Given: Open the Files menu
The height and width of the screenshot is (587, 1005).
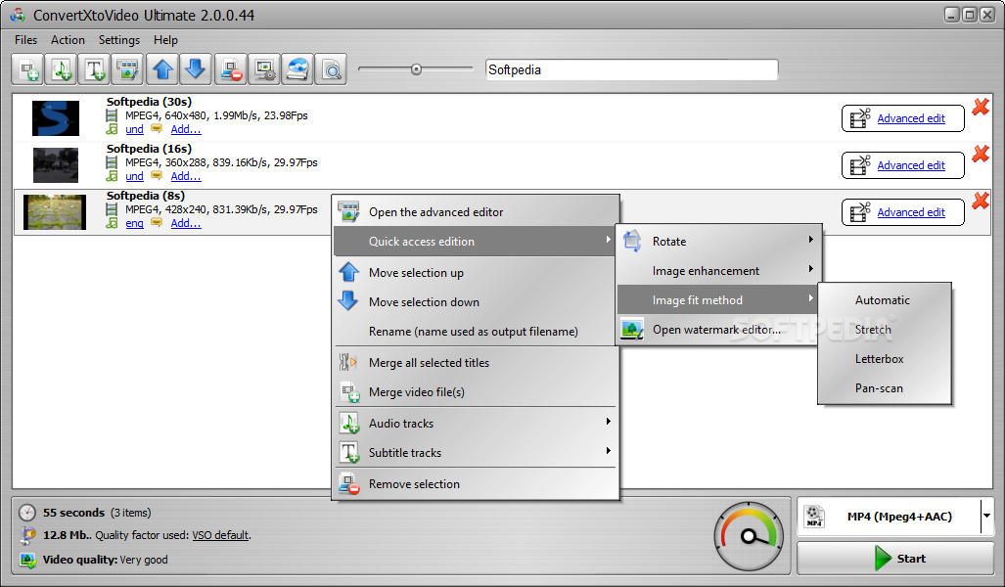Looking at the screenshot, I should click(26, 40).
